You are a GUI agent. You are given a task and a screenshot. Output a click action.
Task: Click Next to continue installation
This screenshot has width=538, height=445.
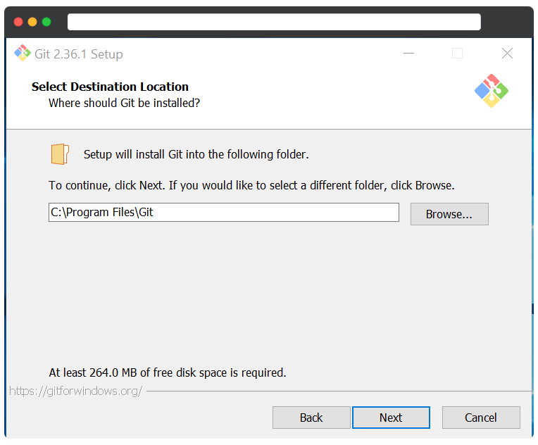pos(391,418)
